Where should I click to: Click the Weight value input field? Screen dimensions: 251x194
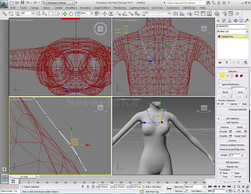235,155
